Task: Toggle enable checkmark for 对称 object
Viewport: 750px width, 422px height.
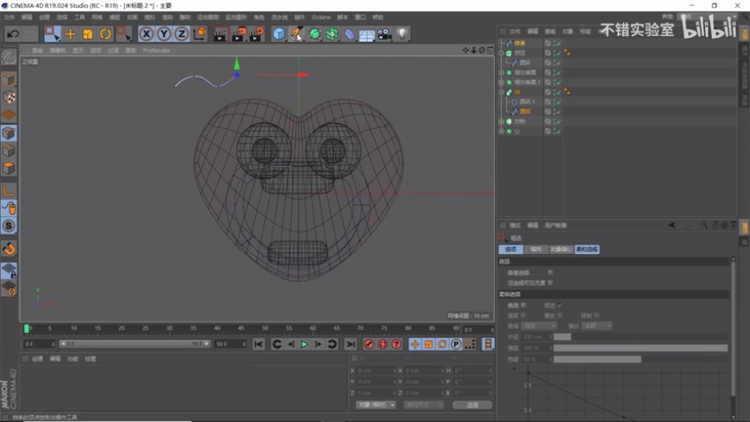Action: [559, 121]
